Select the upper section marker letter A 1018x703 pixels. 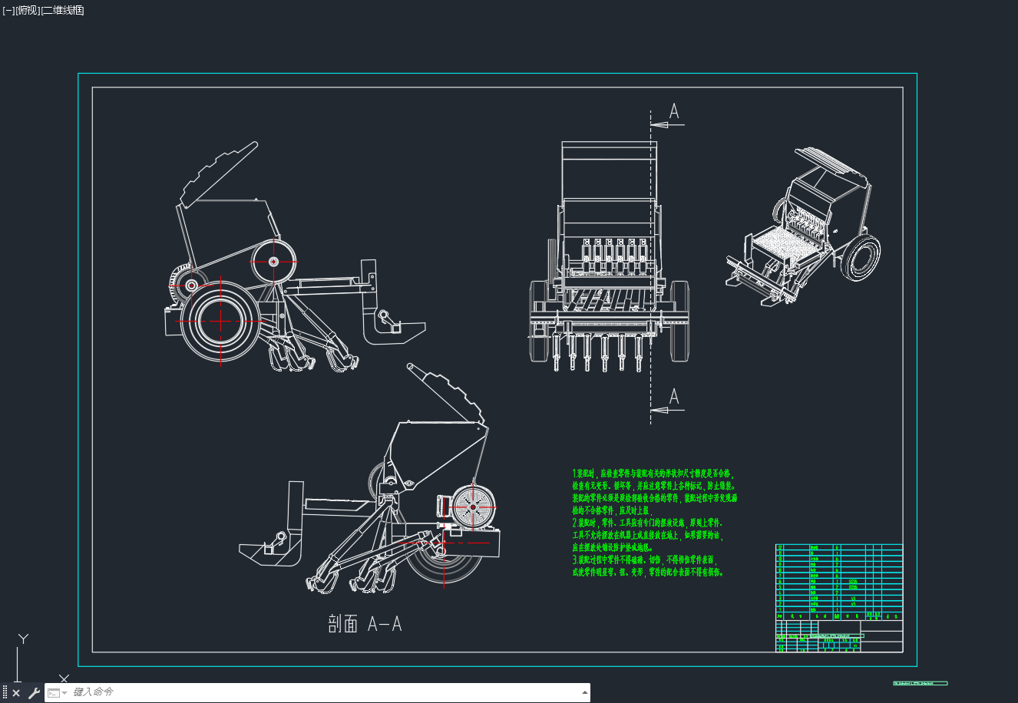674,112
